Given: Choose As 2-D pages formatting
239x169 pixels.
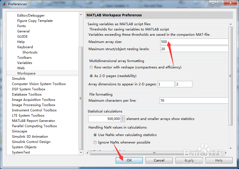Looking at the screenshot, I should click(x=91, y=76).
